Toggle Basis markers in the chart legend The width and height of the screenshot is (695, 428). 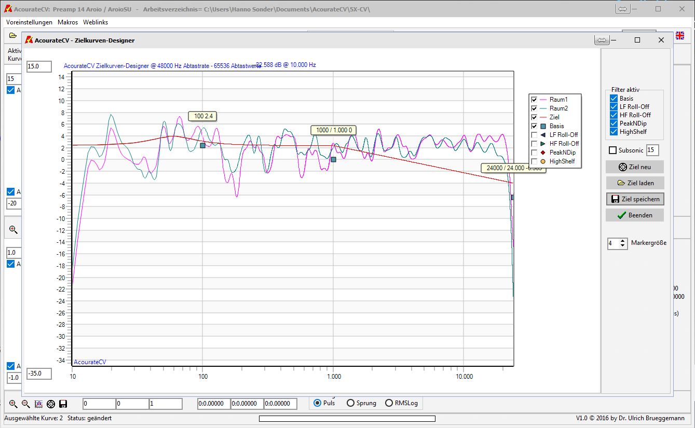(x=534, y=126)
